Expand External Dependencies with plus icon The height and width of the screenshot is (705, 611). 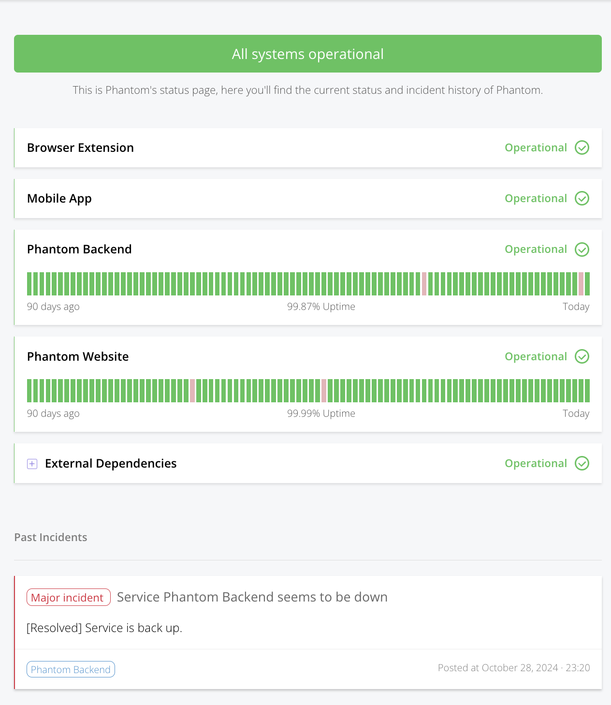coord(32,464)
